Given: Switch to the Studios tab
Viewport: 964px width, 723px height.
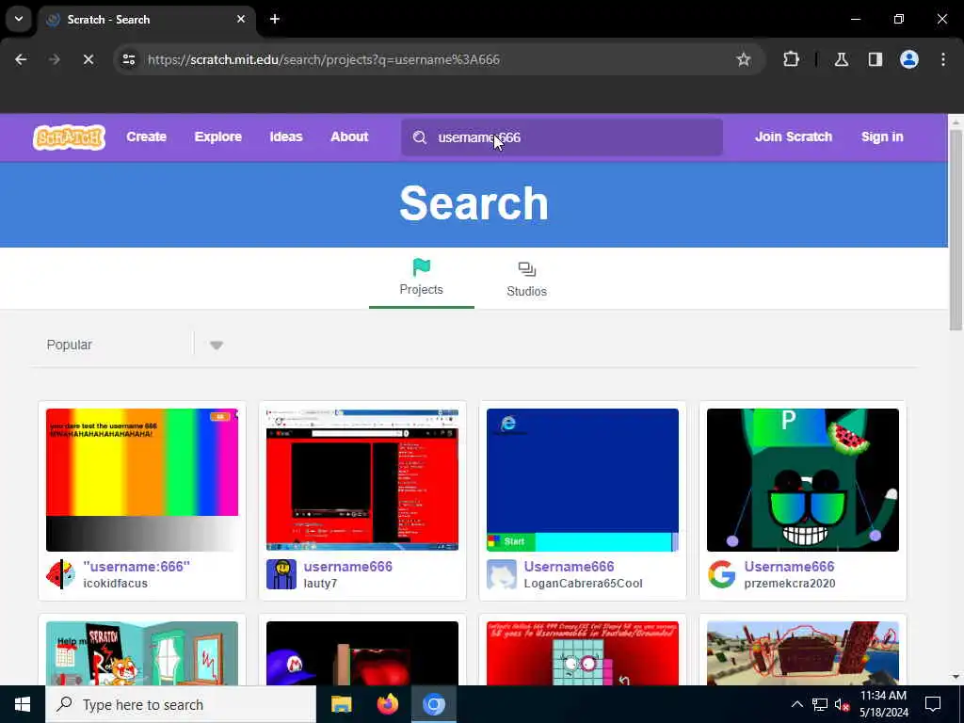Looking at the screenshot, I should tap(527, 279).
